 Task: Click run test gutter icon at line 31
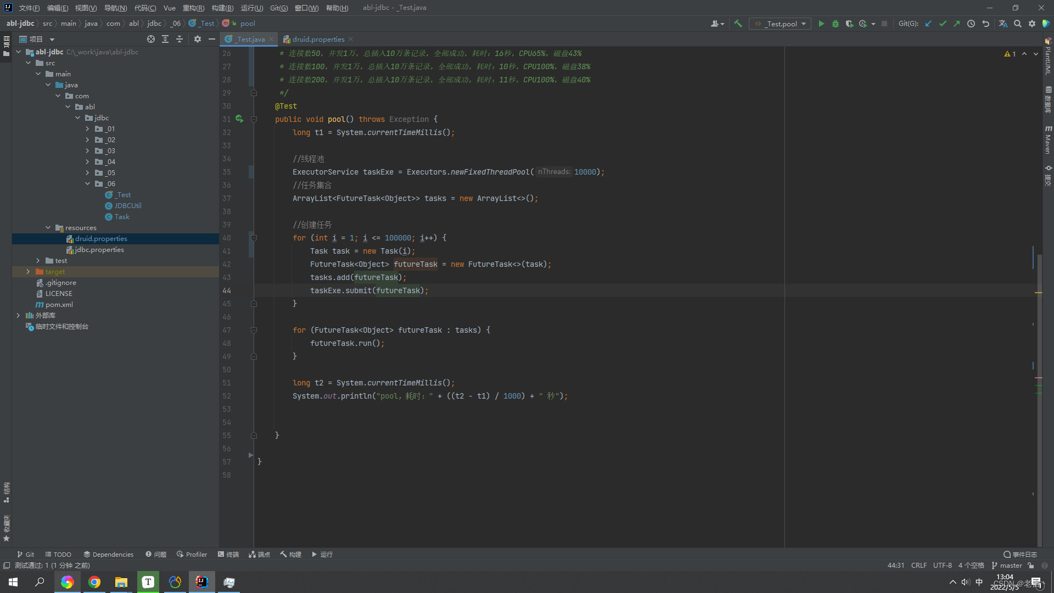(239, 119)
